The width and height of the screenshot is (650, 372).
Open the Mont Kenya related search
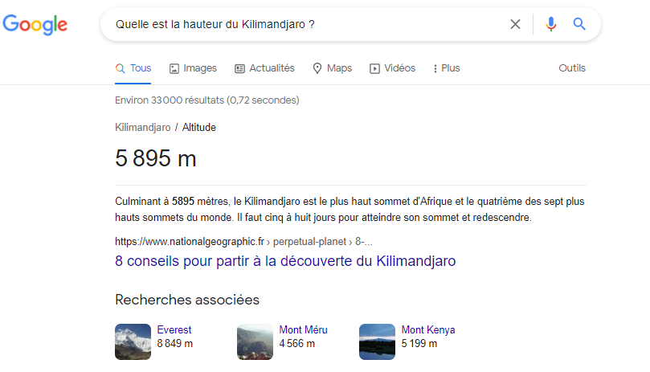coord(427,329)
